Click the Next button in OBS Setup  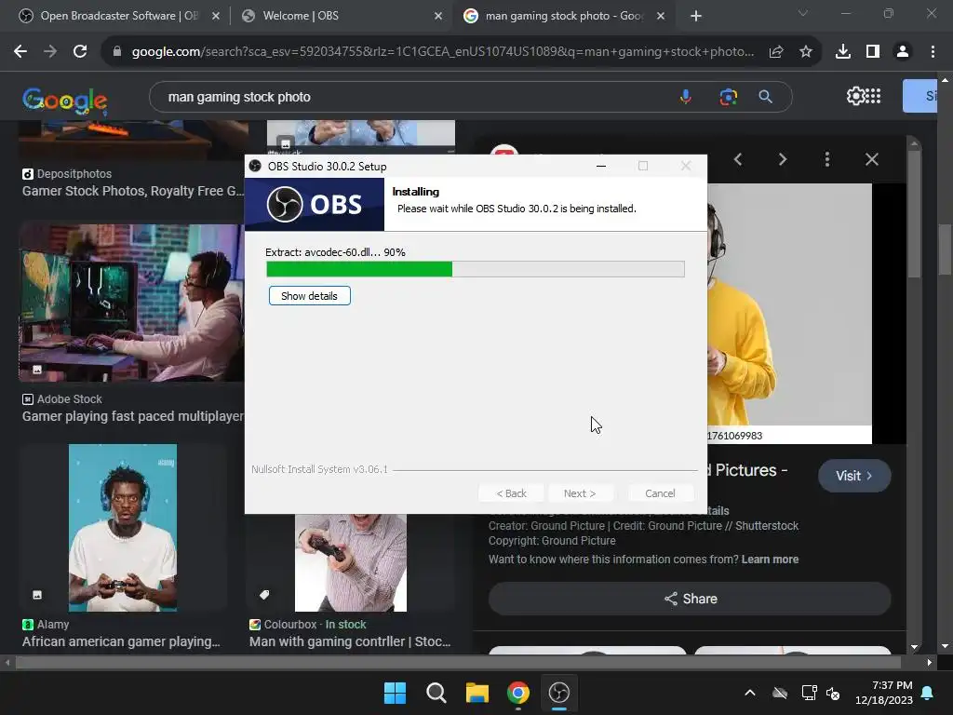pyautogui.click(x=579, y=493)
